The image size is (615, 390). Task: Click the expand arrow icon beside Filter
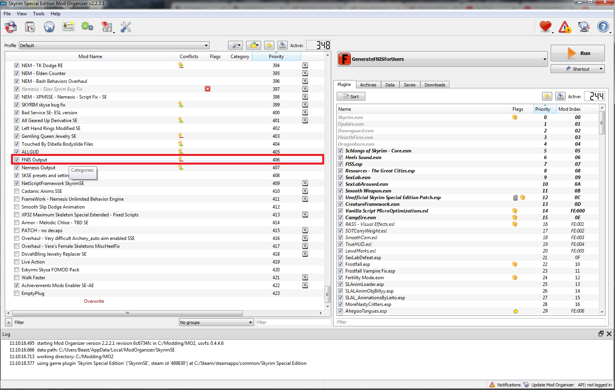point(9,322)
